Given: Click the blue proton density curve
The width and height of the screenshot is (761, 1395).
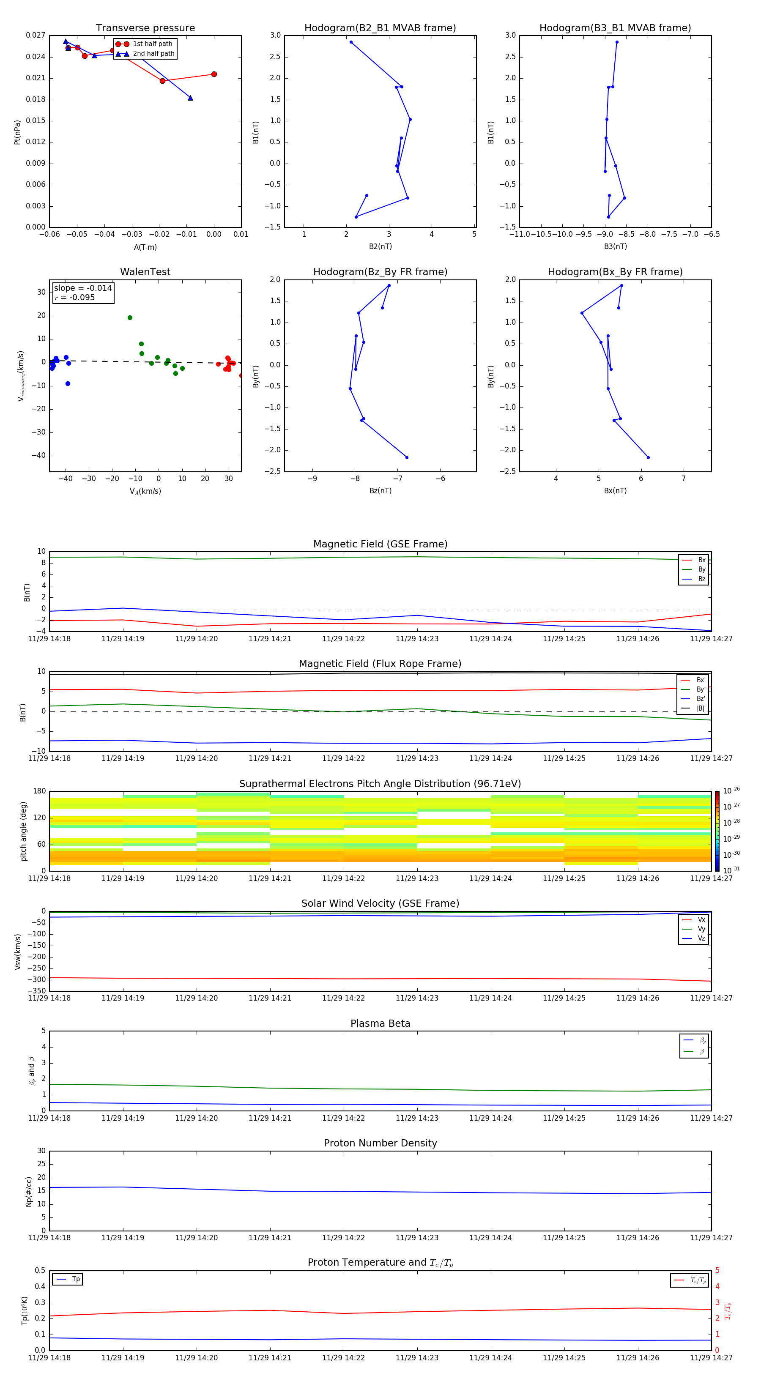Looking at the screenshot, I should click(380, 1191).
